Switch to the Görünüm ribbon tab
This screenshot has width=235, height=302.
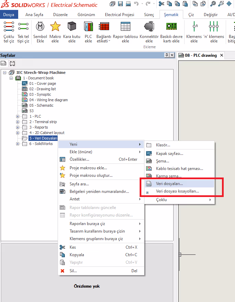tap(86, 15)
